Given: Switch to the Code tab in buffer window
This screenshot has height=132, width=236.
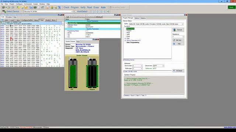Looking at the screenshot, I should (x=3, y=17).
